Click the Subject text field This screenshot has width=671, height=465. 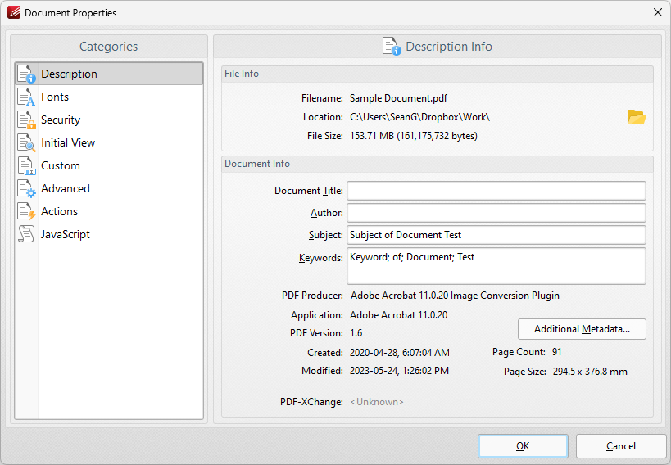coord(496,235)
